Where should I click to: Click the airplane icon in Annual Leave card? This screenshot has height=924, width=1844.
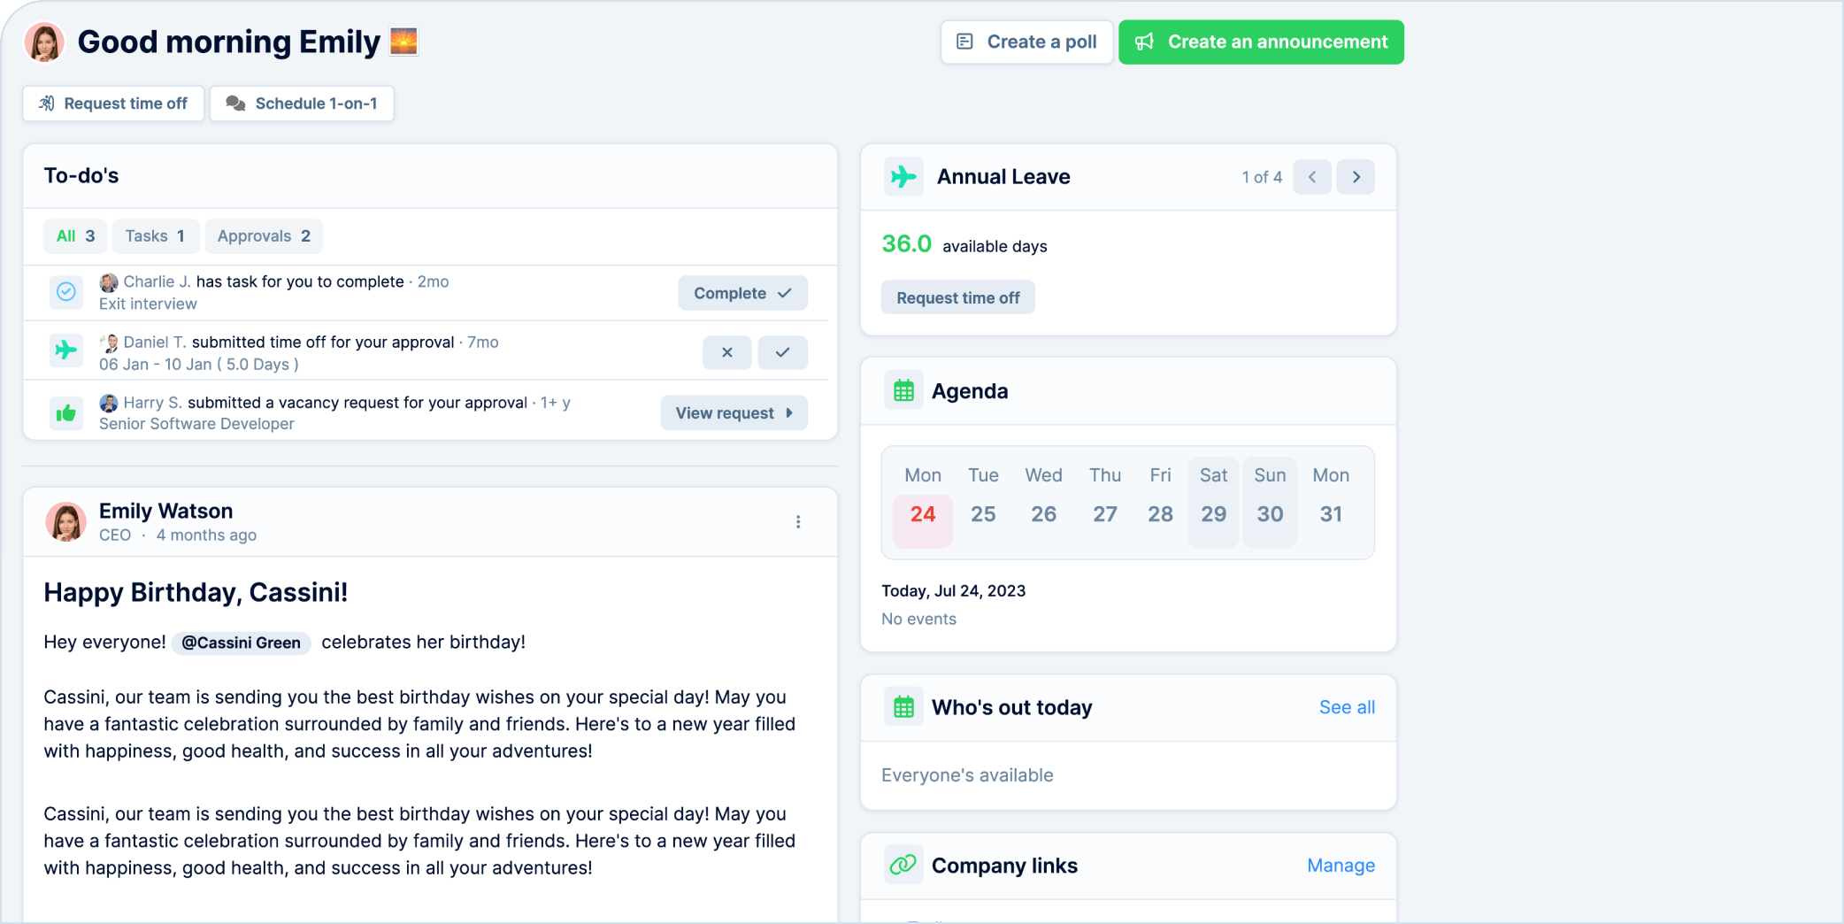click(x=903, y=177)
